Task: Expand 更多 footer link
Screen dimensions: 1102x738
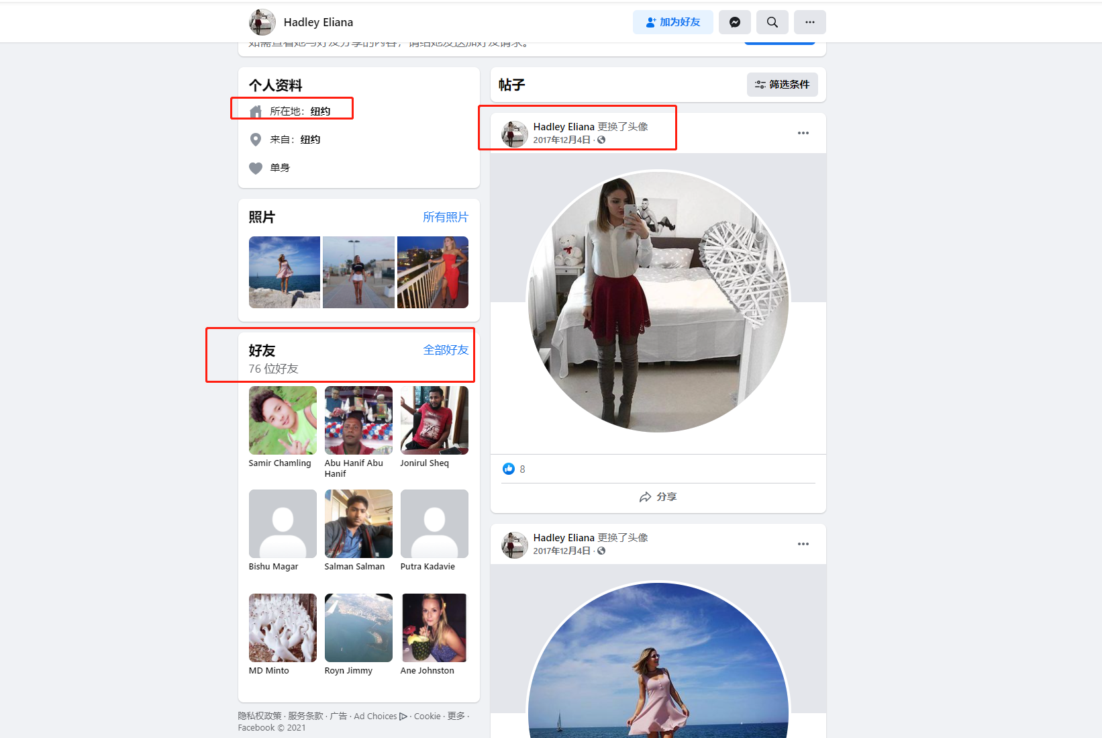Action: 456,717
